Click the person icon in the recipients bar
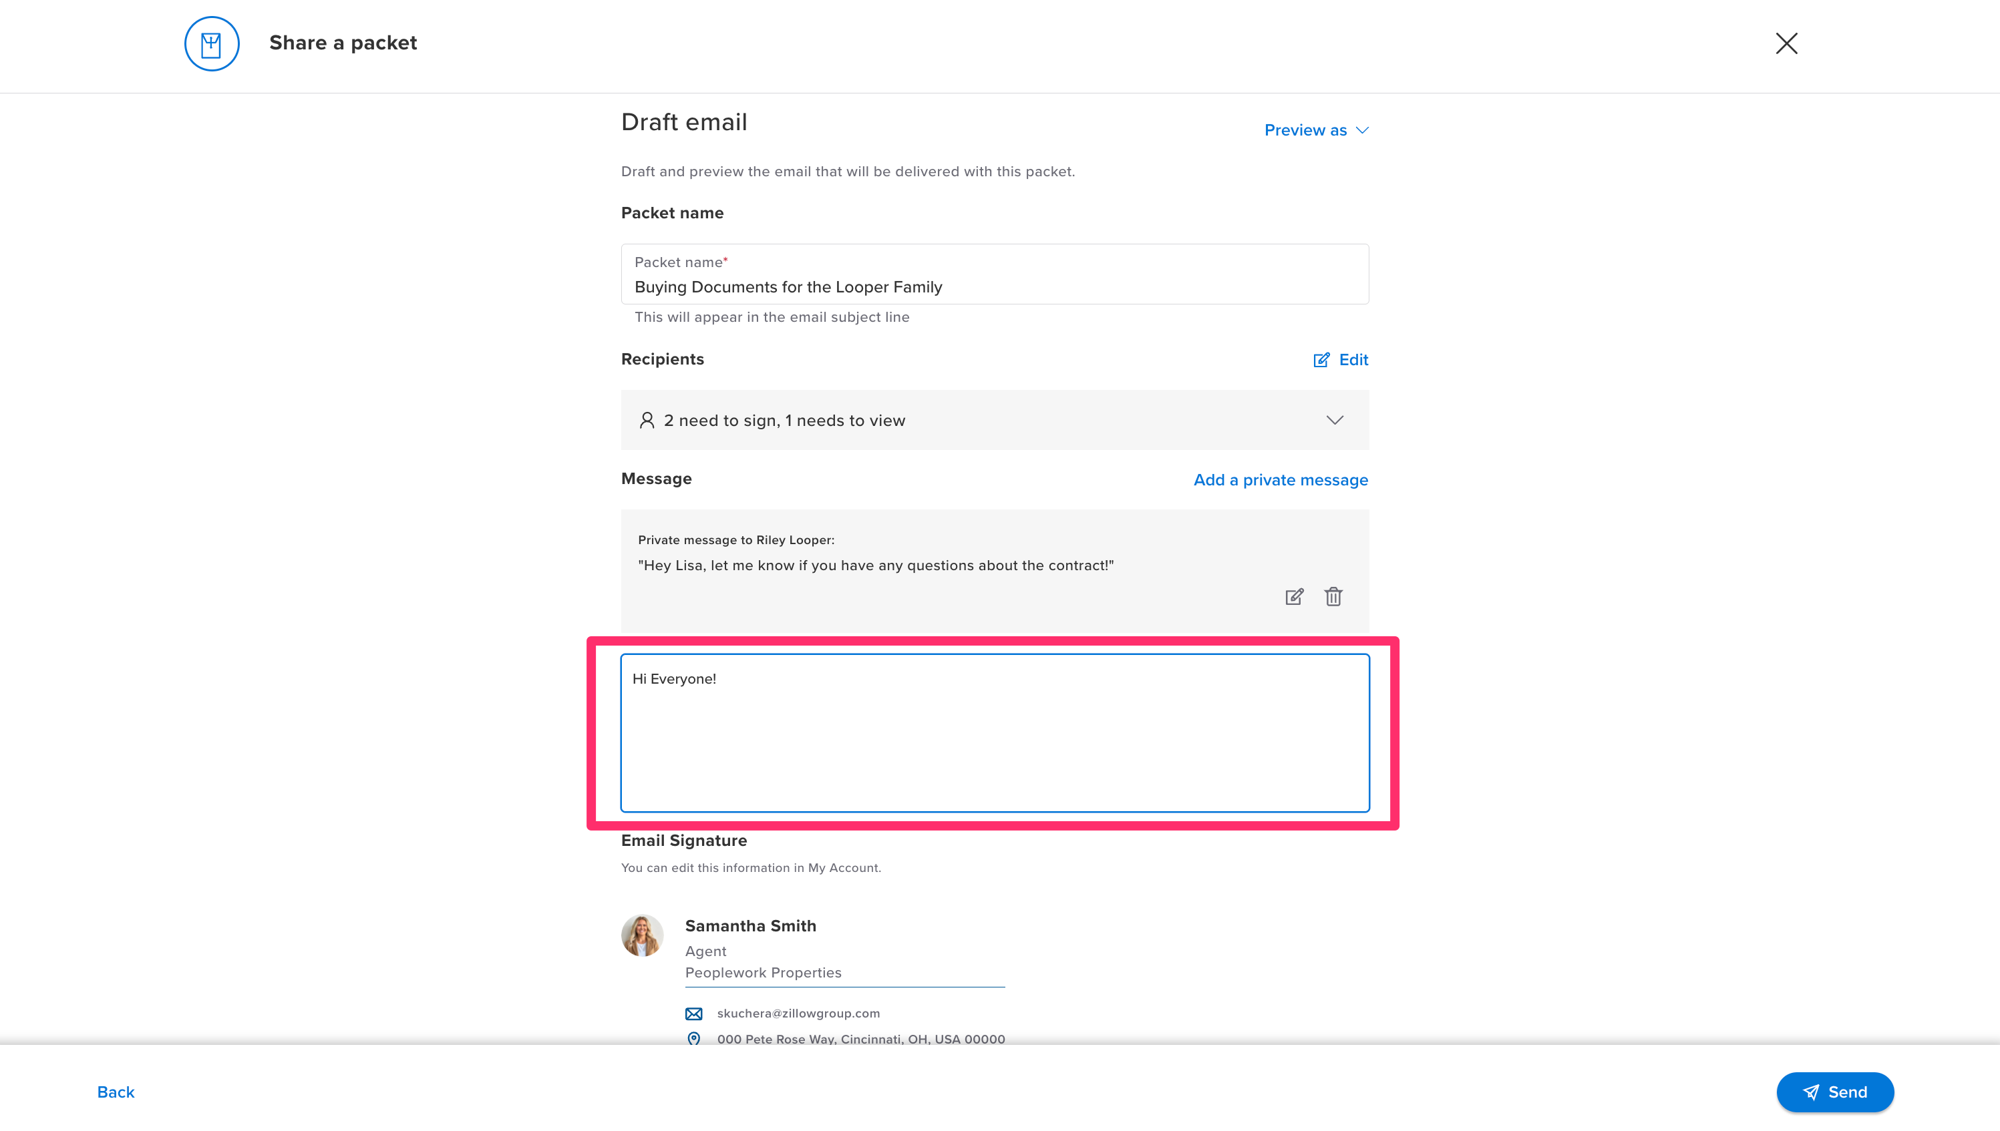This screenshot has height=1131, width=2000. tap(647, 419)
